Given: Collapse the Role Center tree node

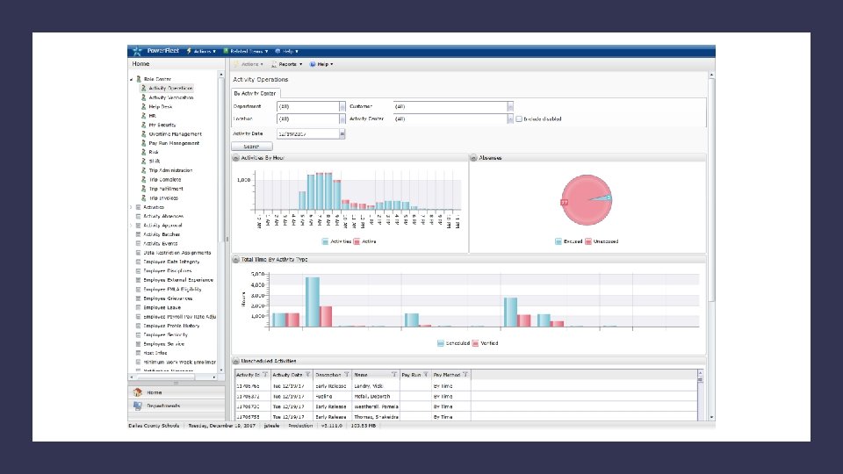Looking at the screenshot, I should point(131,79).
